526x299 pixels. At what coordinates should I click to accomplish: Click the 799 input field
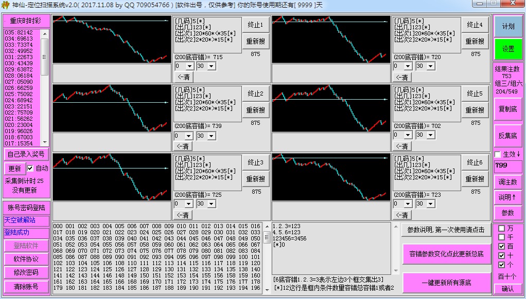tap(507, 165)
